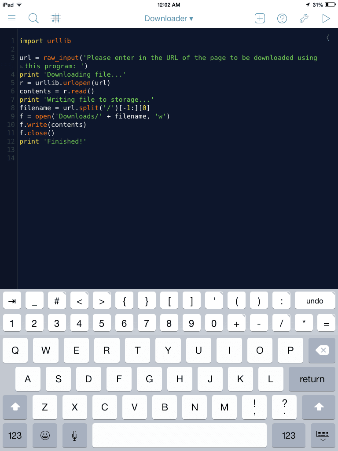Tap the plus + key

tap(236, 323)
